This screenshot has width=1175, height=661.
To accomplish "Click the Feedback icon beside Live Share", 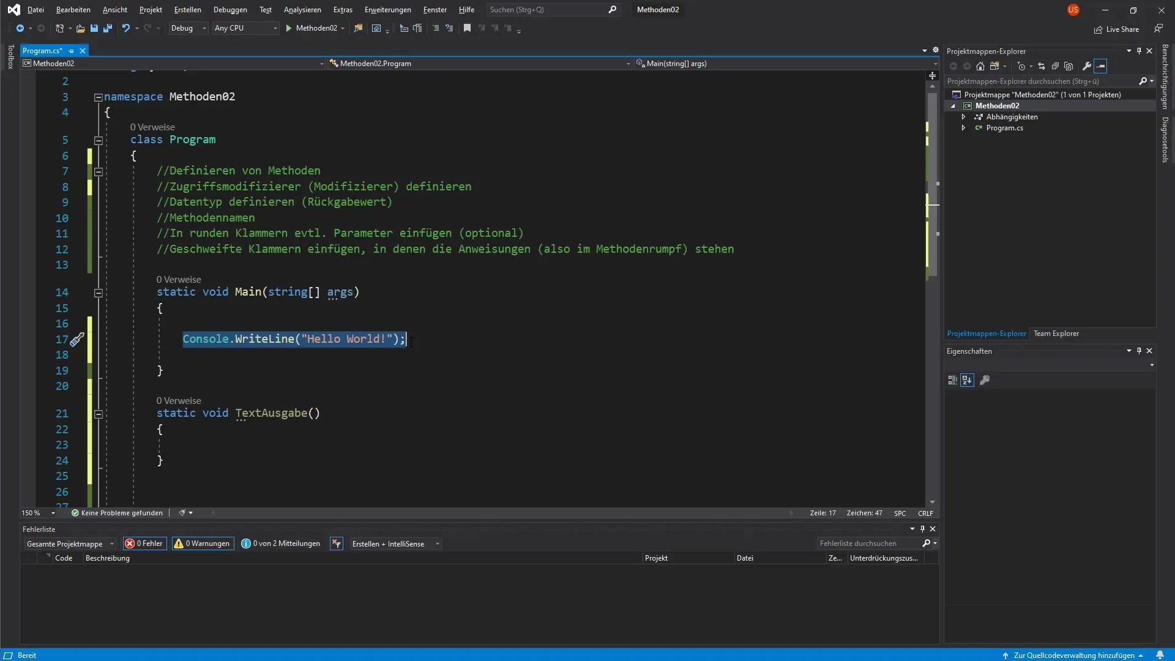I will point(1158,29).
